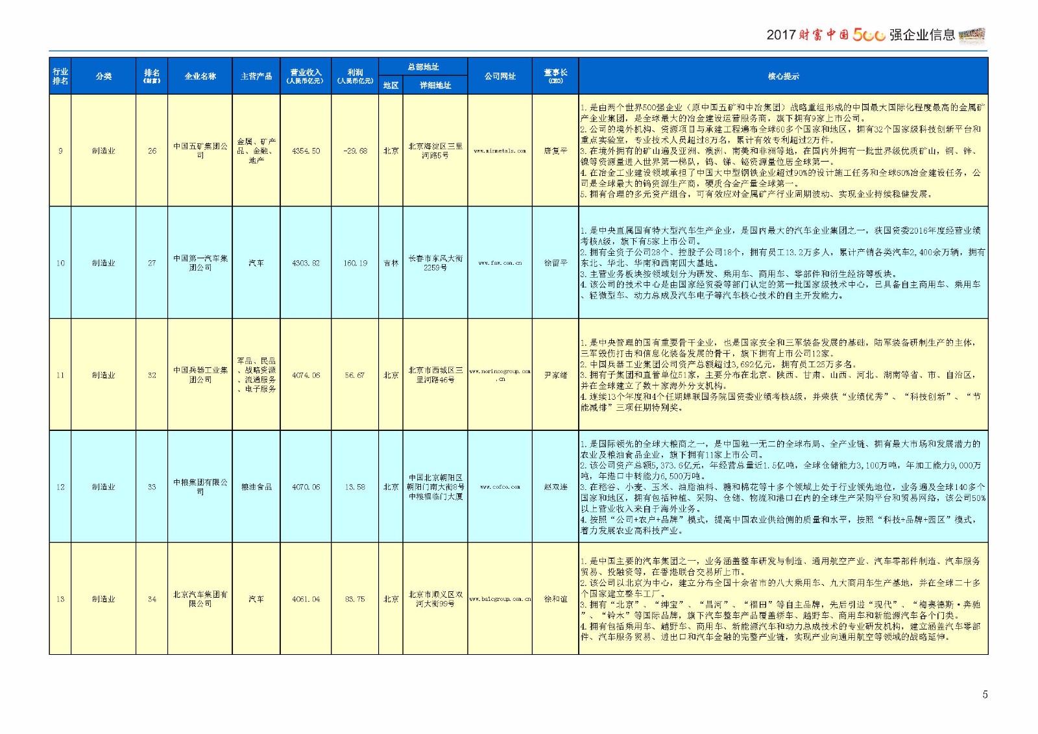Click the '董事长' column header
1038x734 pixels.
[x=555, y=76]
